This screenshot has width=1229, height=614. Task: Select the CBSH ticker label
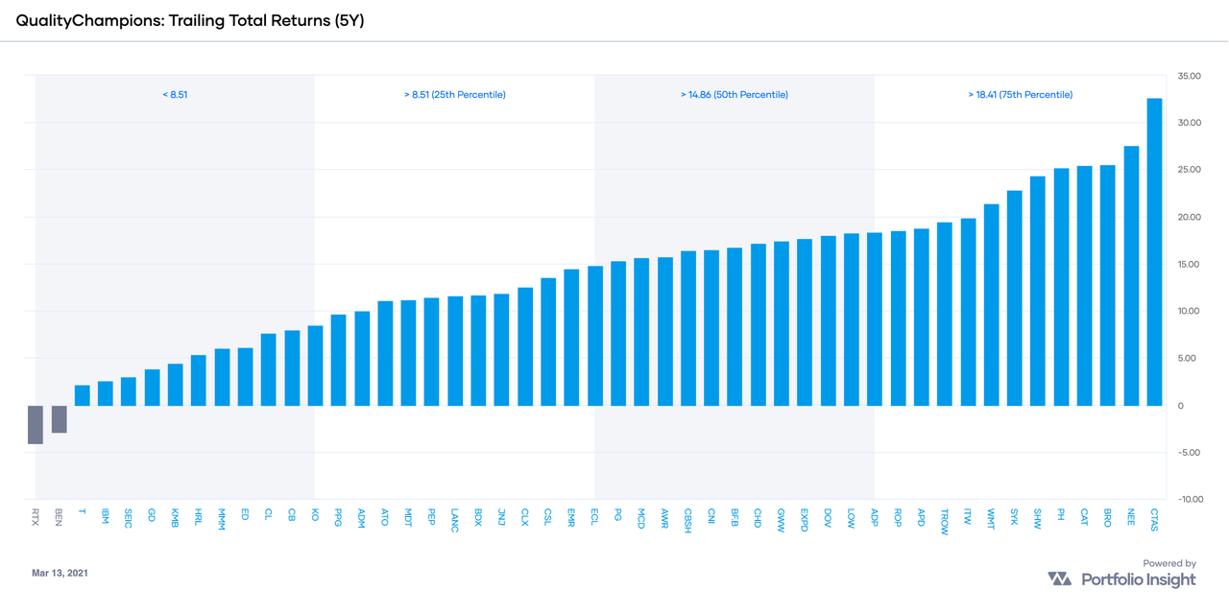tap(688, 520)
